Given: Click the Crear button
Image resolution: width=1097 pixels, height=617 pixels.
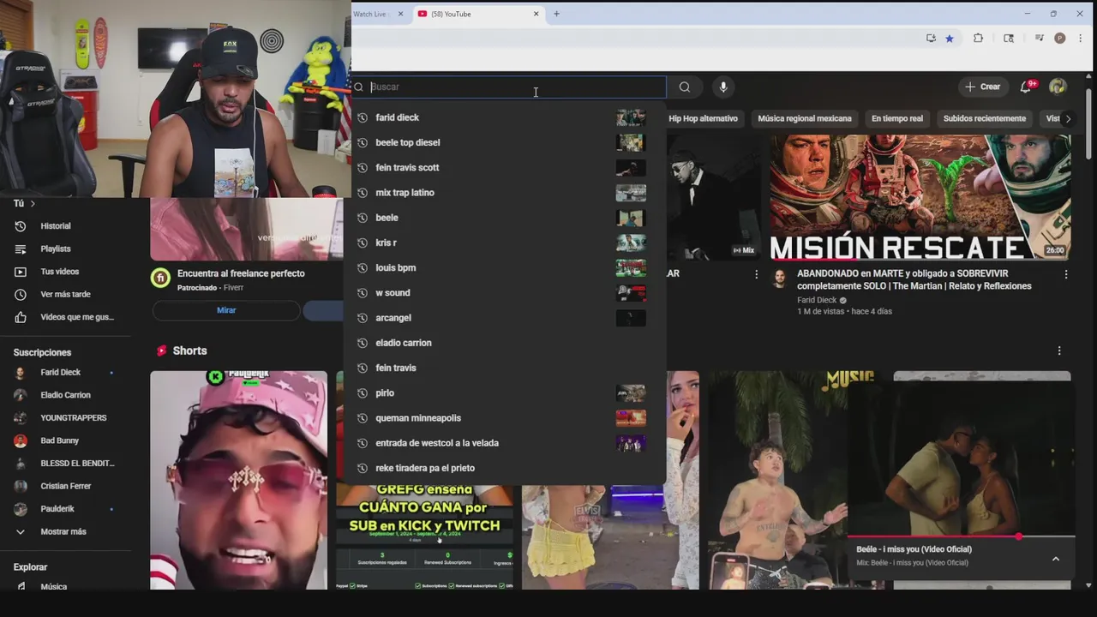Looking at the screenshot, I should (983, 87).
